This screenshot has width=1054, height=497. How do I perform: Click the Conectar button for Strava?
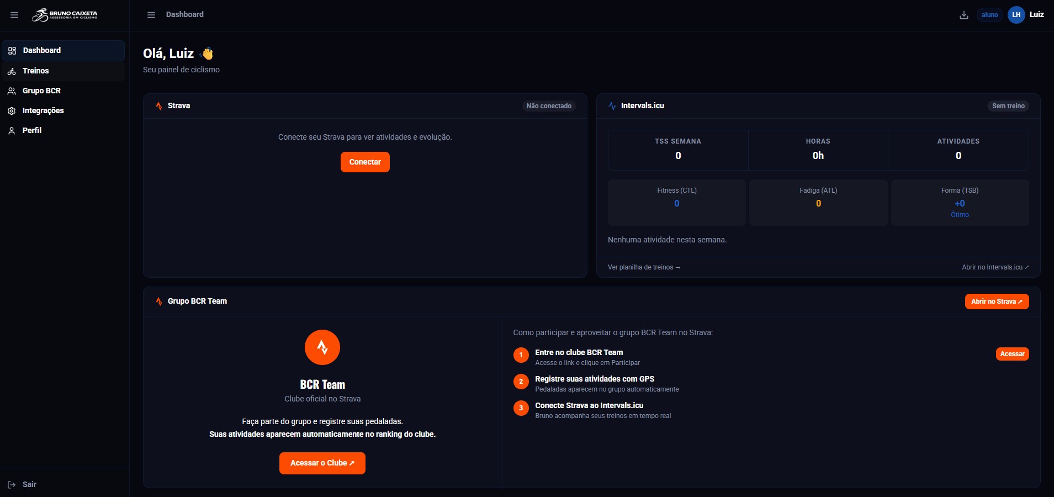pyautogui.click(x=365, y=162)
